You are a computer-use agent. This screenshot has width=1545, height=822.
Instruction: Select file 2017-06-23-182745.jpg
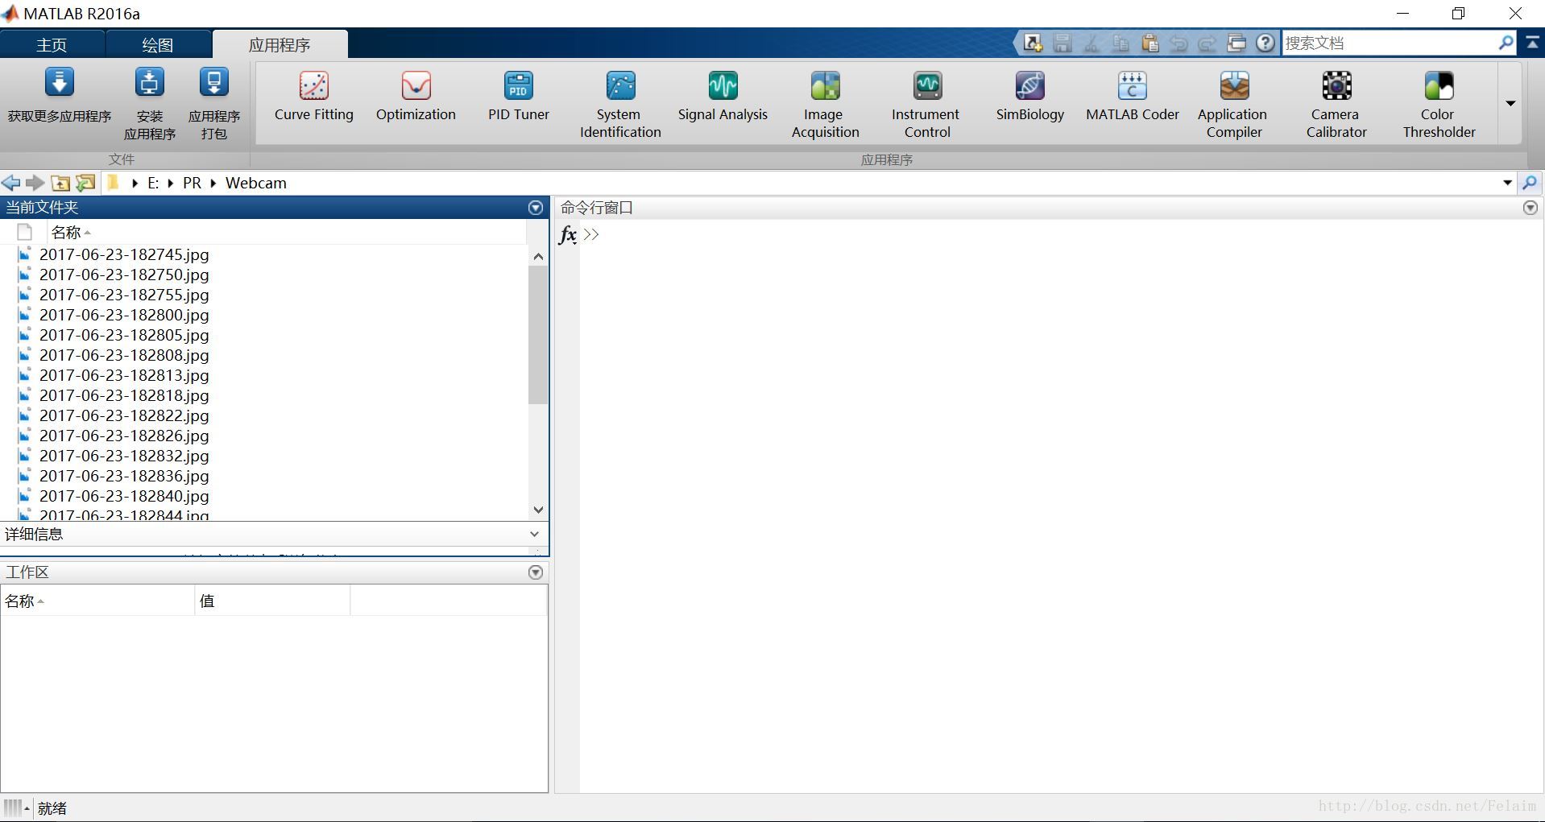coord(124,254)
